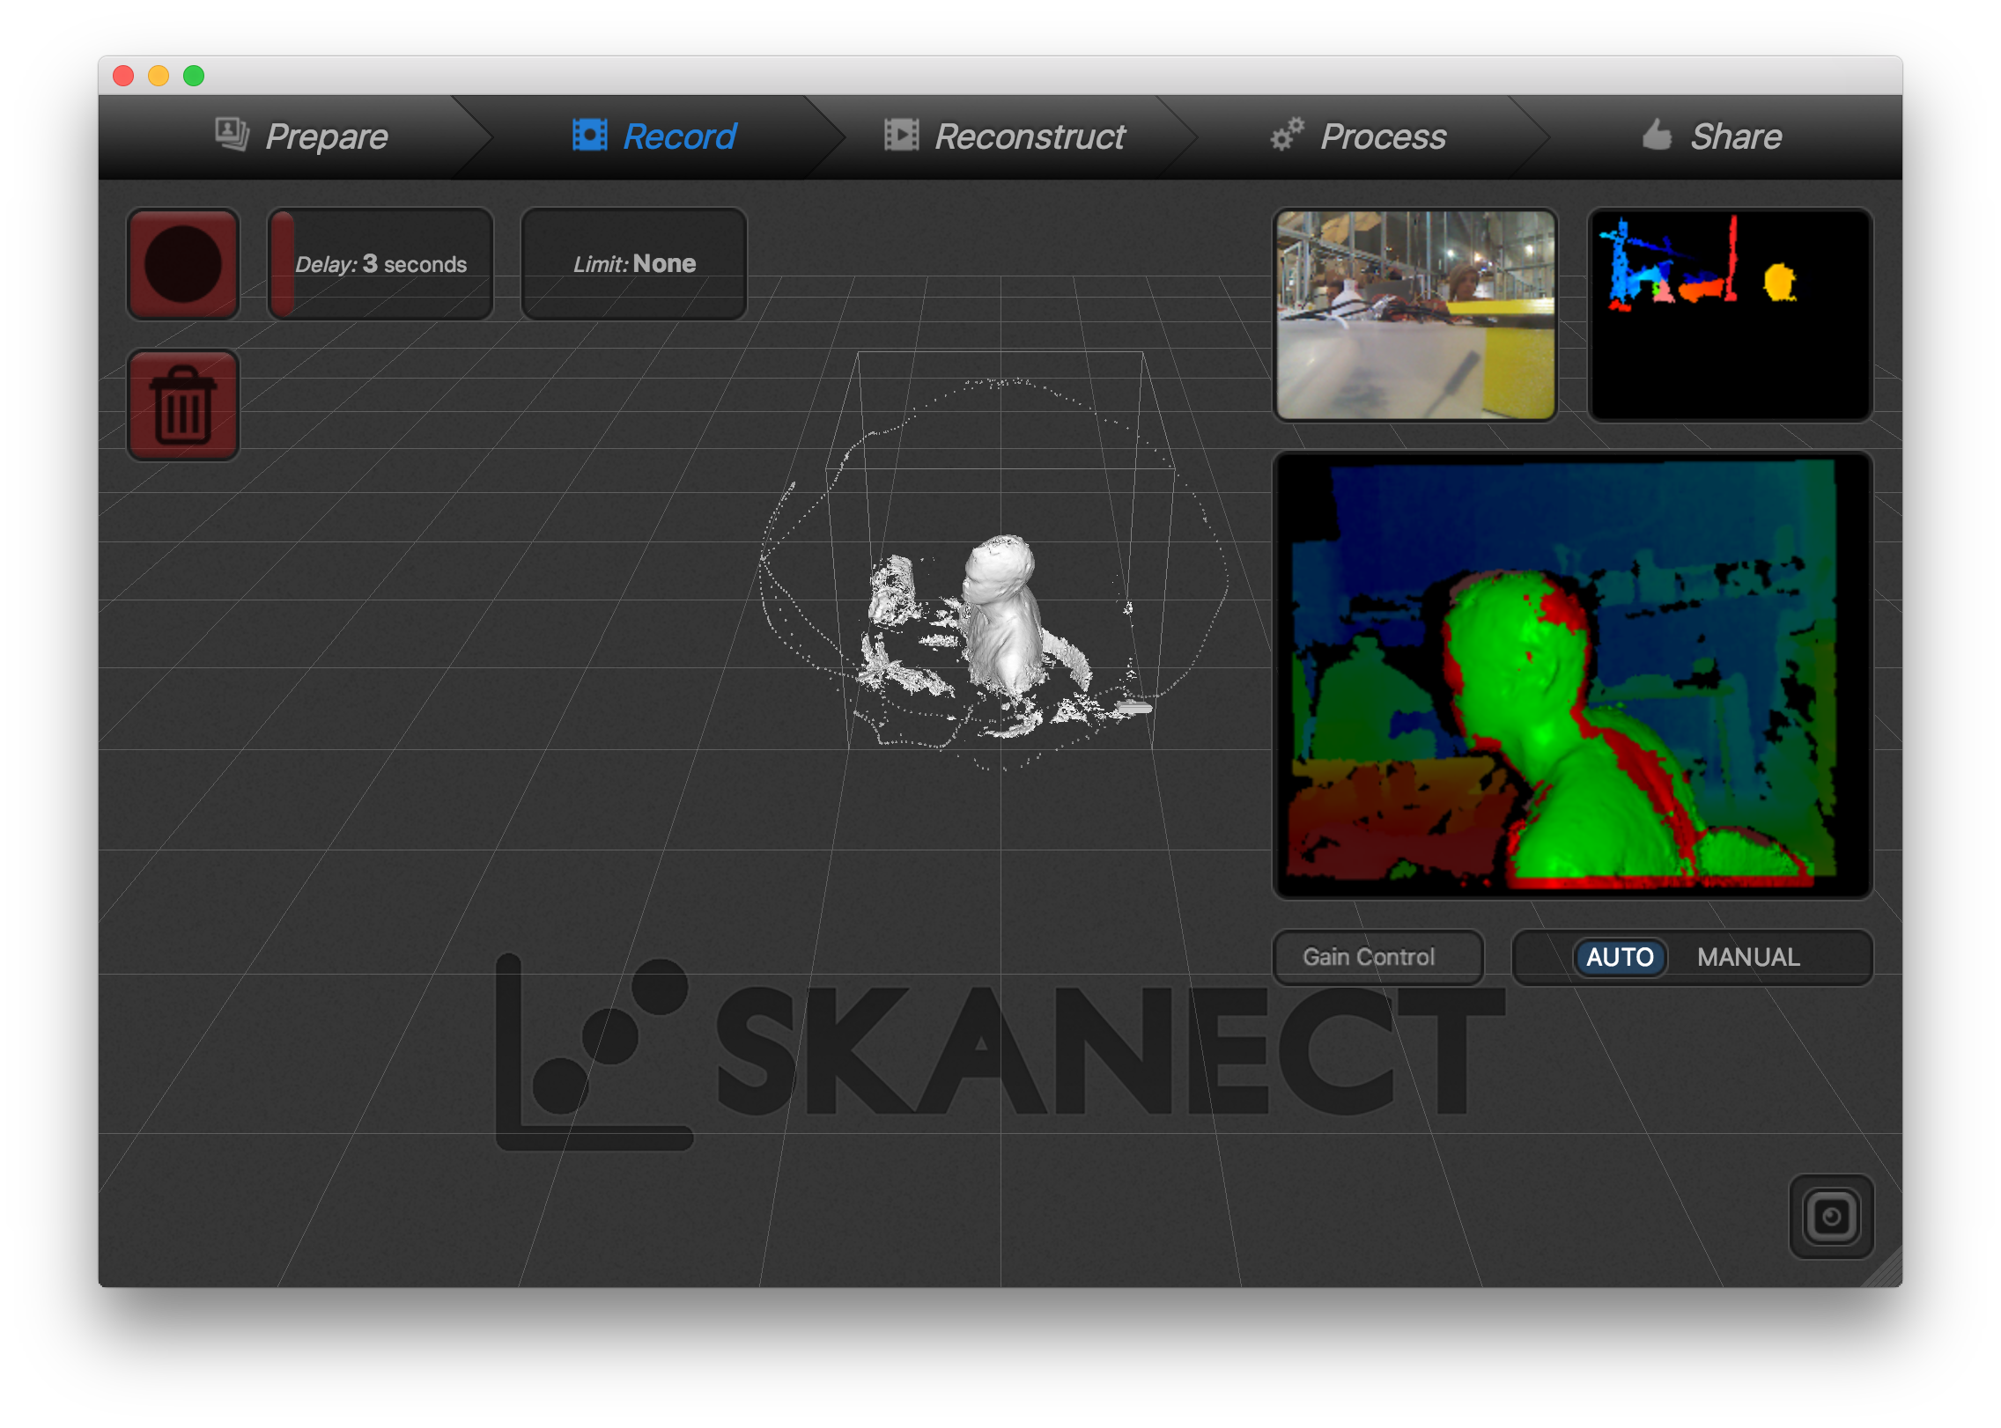Screen dimensions: 2001x1428
Task: Expand the Gain Control options
Action: [x=1377, y=957]
